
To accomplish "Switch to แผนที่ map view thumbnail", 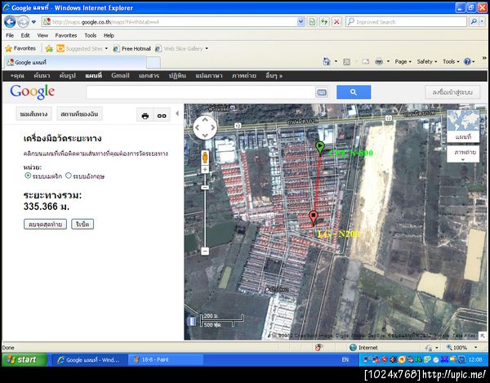I will [x=463, y=126].
